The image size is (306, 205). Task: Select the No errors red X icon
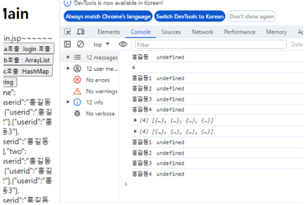pyautogui.click(x=77, y=80)
